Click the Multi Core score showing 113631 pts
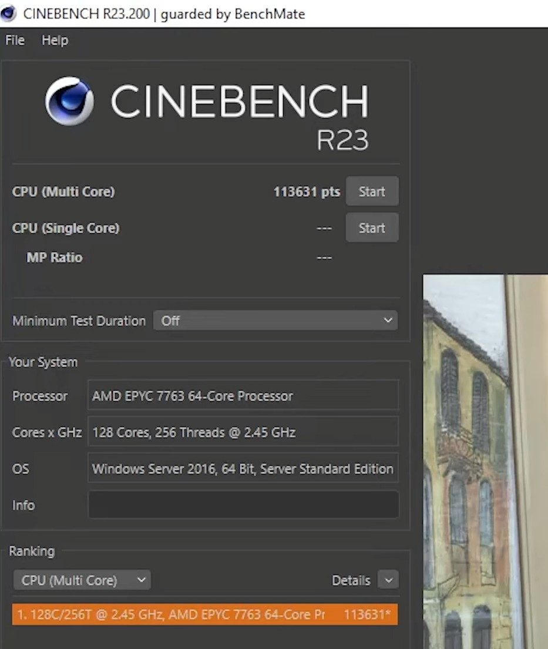 (x=306, y=191)
